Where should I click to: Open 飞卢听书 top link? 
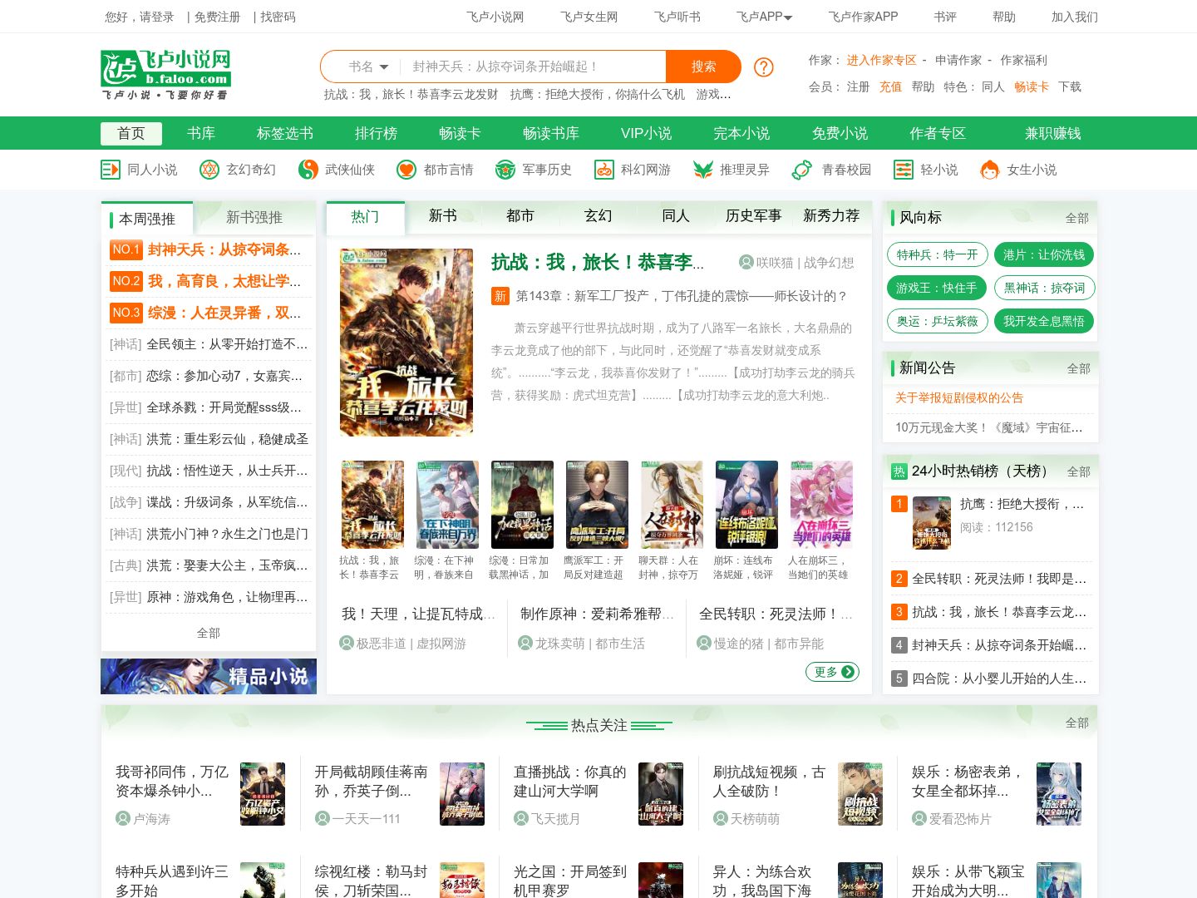click(x=677, y=17)
